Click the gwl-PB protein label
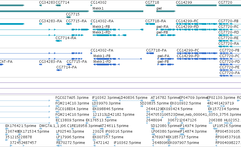Viewport: 241px width, 147px height. coord(163,62)
